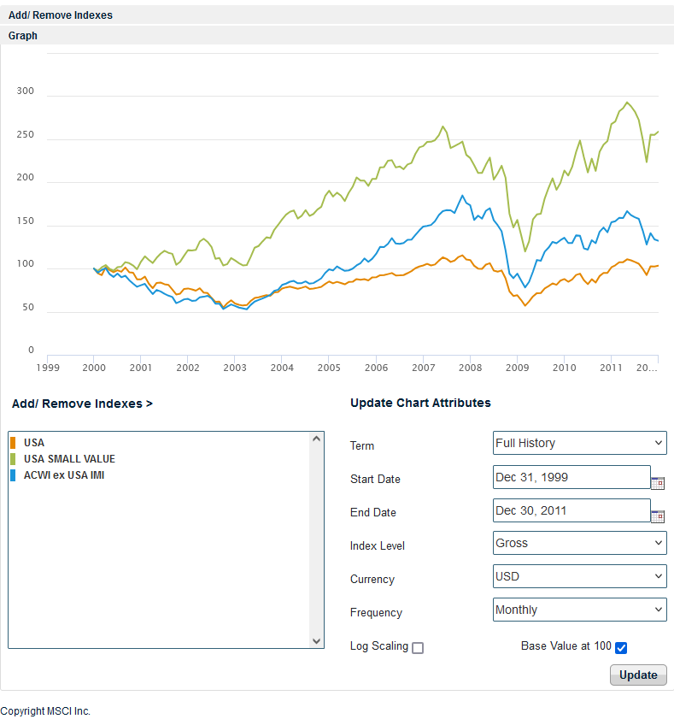Uncheck the Base Value at 100 checkbox
The height and width of the screenshot is (719, 674).
tap(621, 647)
